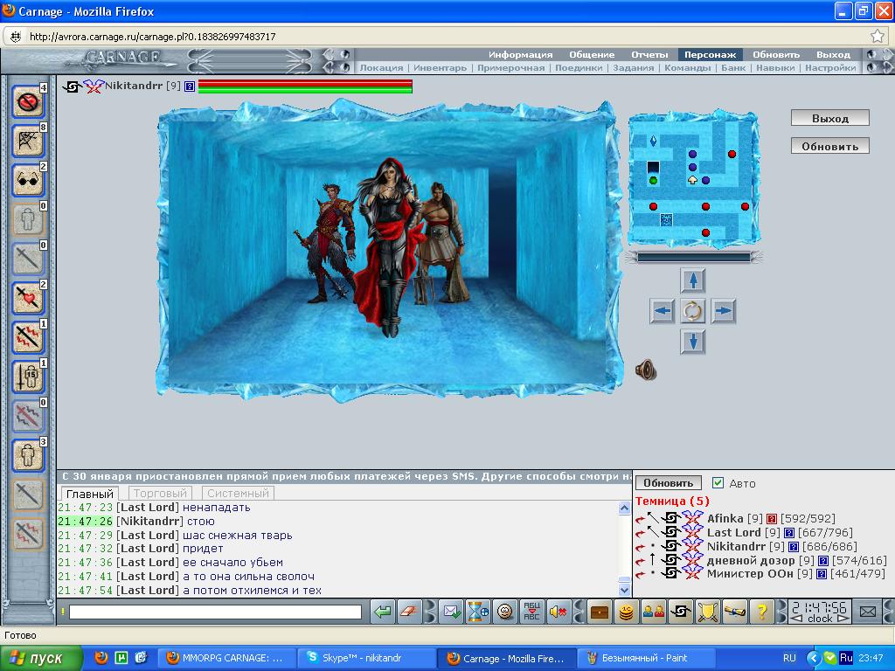
Task: Click the Обновить button beside the map
Action: pyautogui.click(x=830, y=146)
